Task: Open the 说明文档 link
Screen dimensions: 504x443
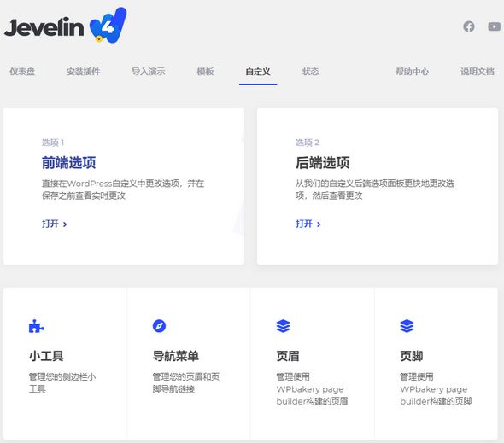Action: [478, 72]
